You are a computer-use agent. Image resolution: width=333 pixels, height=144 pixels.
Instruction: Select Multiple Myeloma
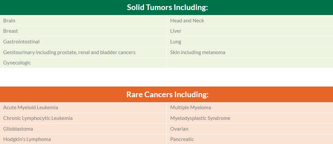tap(190, 108)
